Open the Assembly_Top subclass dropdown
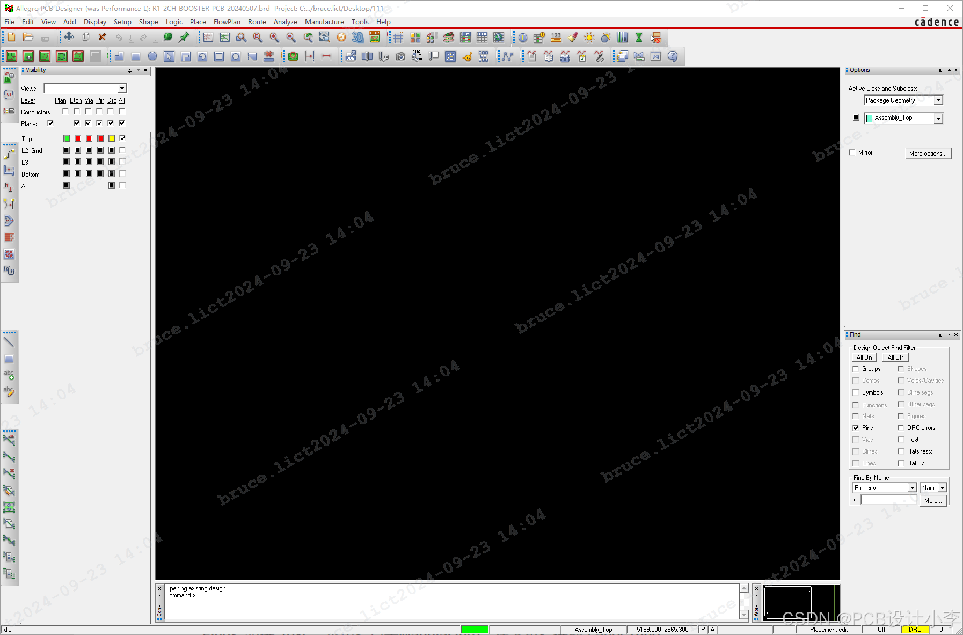Viewport: 963px width, 635px height. pyautogui.click(x=938, y=118)
